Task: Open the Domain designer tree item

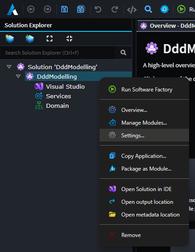Action: (x=57, y=106)
